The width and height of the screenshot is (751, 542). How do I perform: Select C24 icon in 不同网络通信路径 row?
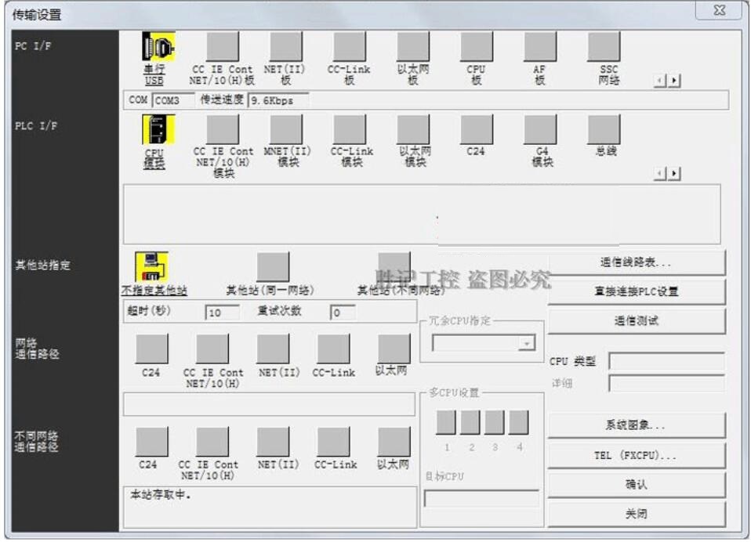[x=152, y=442]
